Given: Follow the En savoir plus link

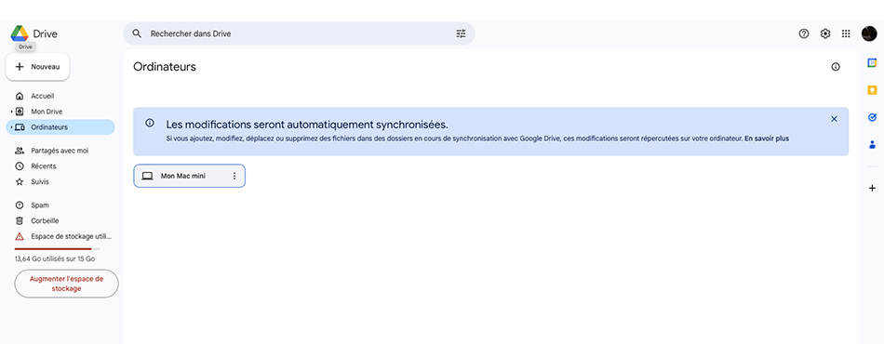Looking at the screenshot, I should pyautogui.click(x=767, y=138).
